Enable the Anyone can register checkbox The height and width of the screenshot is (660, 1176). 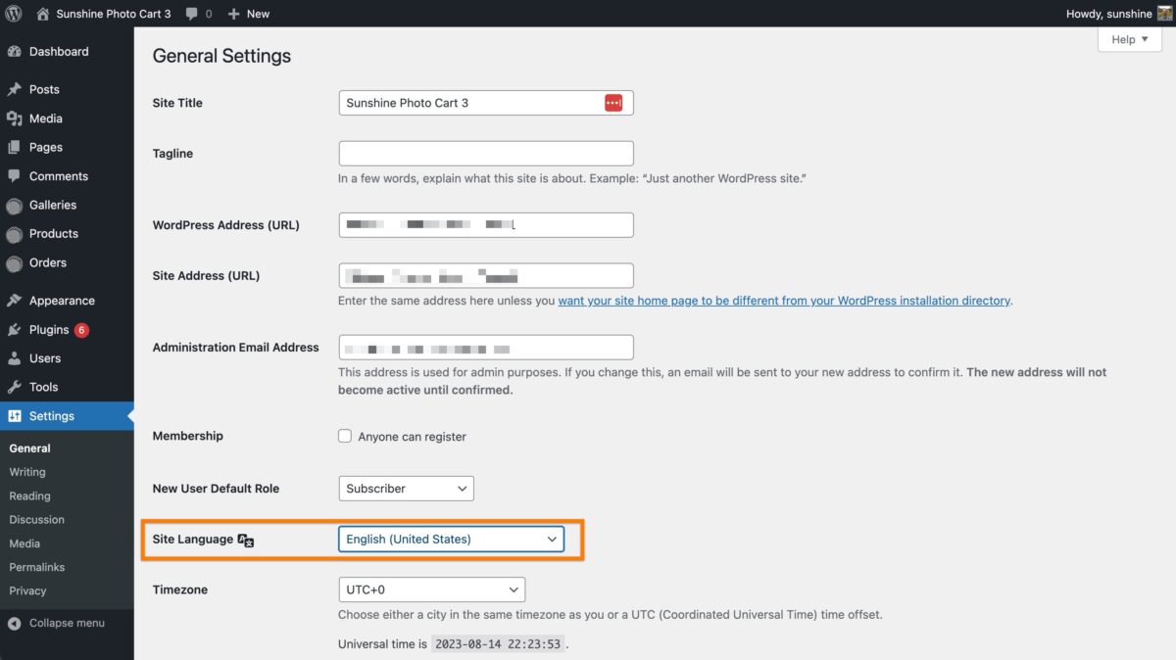click(345, 436)
